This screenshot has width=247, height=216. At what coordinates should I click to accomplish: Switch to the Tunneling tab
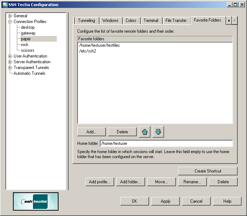(x=87, y=20)
